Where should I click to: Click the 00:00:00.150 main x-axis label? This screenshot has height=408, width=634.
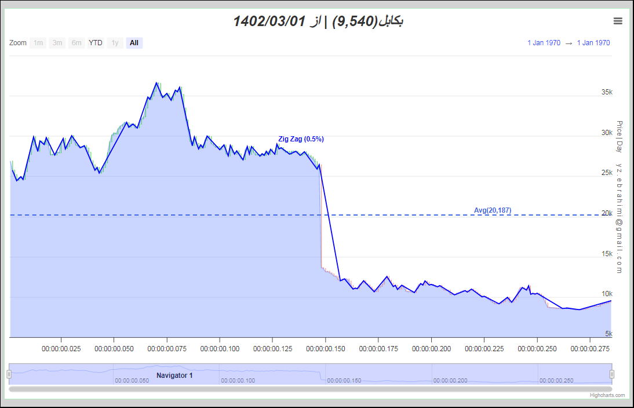326,348
